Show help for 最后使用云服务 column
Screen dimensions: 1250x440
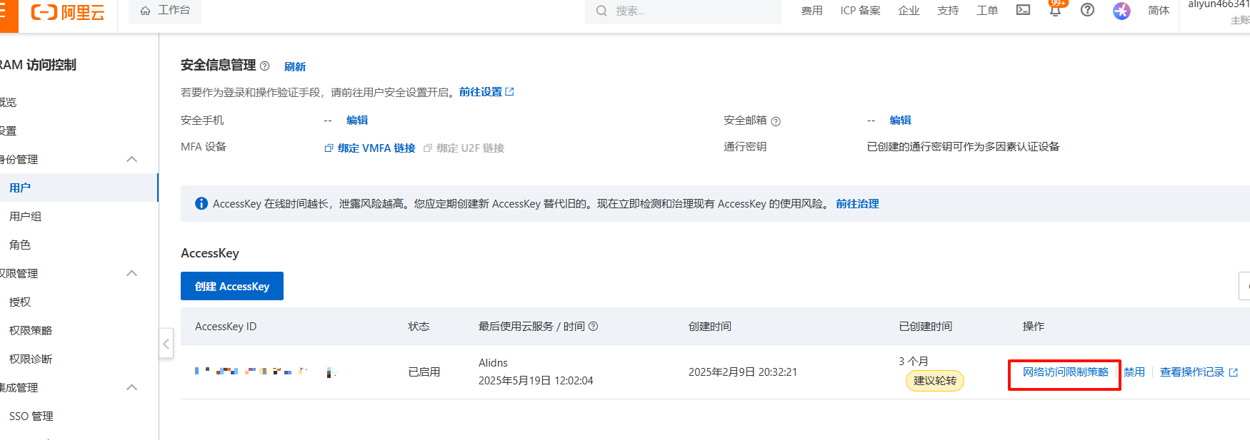click(593, 327)
